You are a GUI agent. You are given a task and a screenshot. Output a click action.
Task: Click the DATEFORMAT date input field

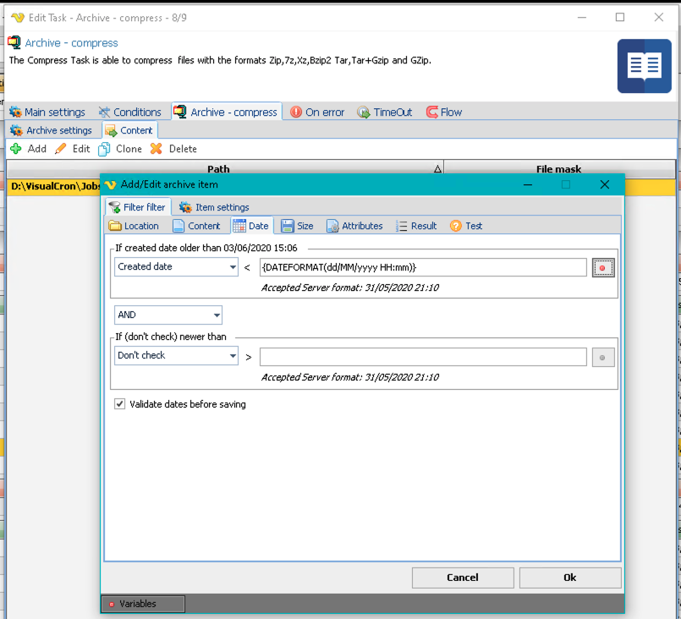tap(423, 267)
